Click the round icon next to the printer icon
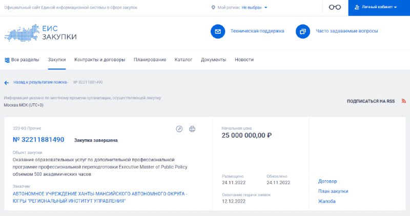This screenshot has width=410, height=216. tap(179, 129)
